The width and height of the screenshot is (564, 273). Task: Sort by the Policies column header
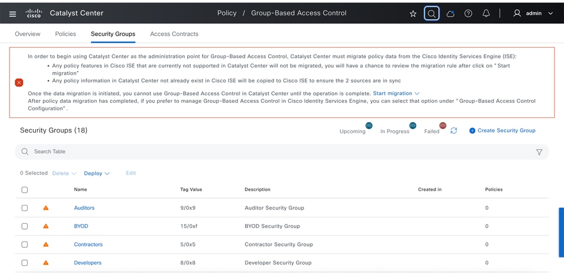click(x=494, y=190)
